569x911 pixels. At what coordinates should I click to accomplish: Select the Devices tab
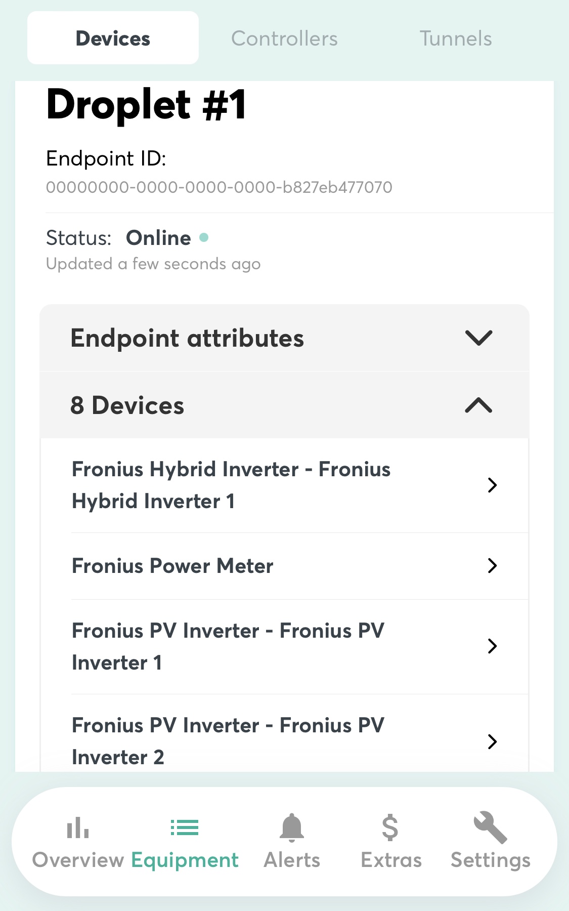point(113,38)
